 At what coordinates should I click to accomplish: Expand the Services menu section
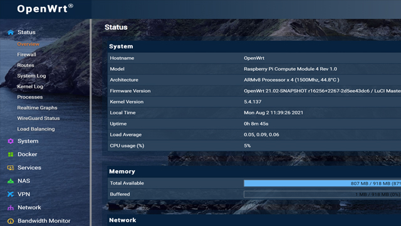click(29, 168)
